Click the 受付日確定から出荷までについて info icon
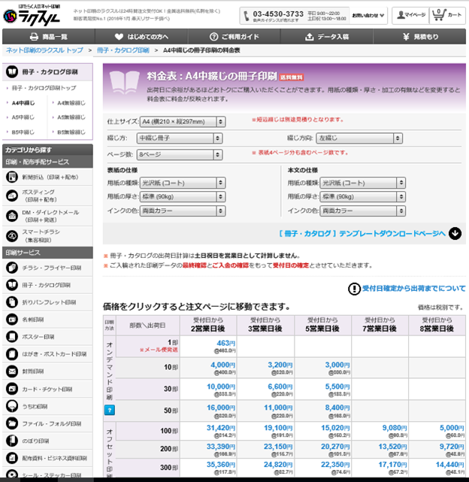 [354, 289]
